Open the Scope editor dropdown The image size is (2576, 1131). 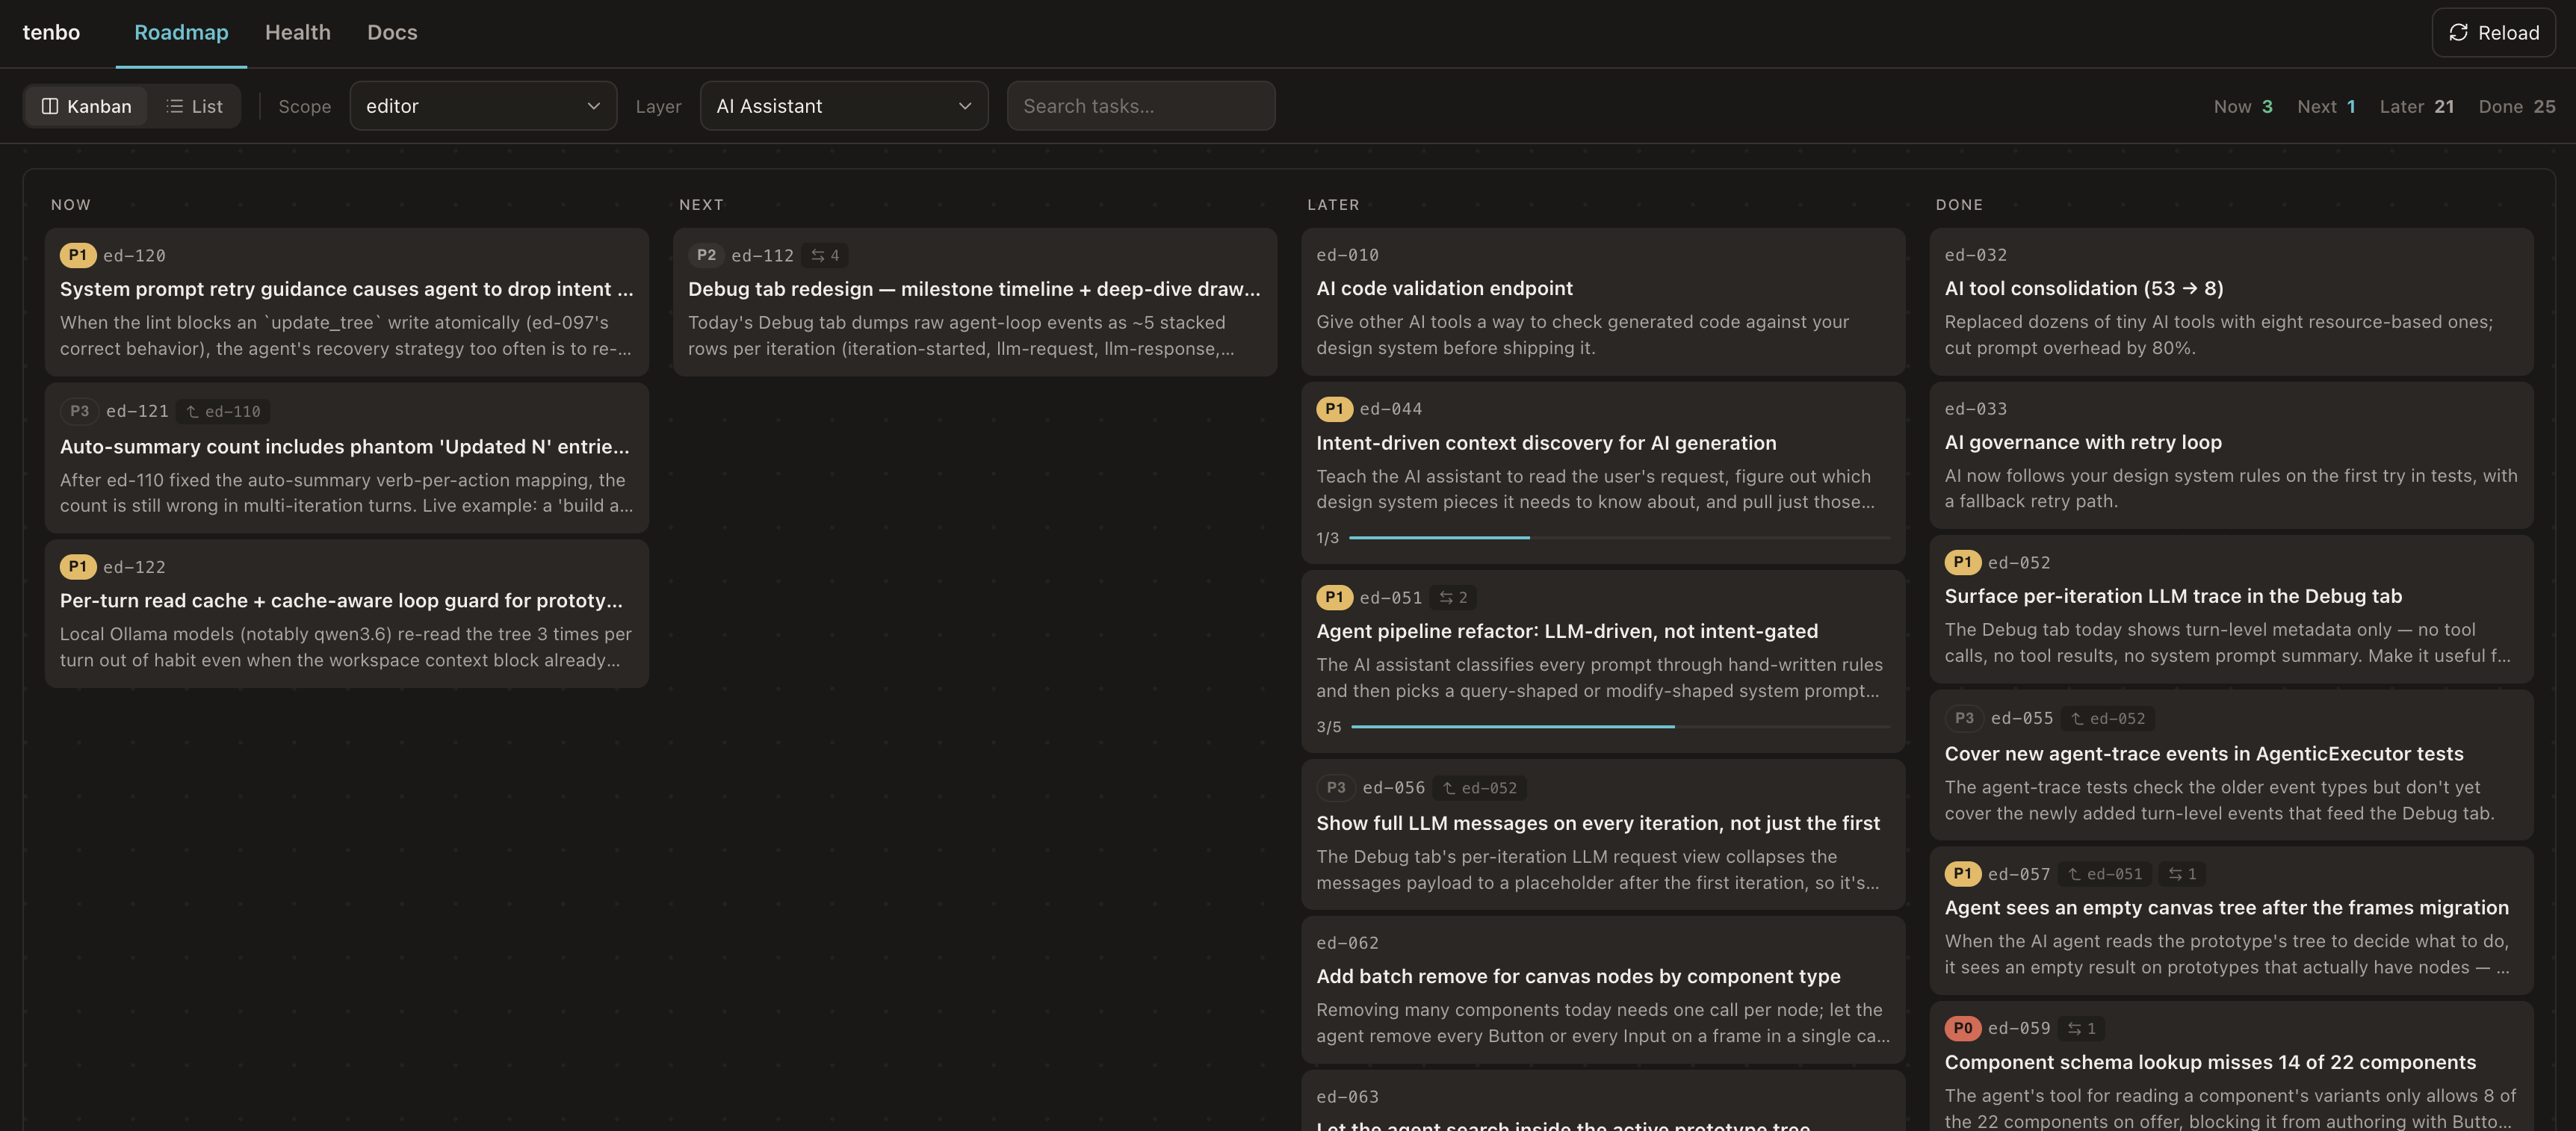click(483, 106)
